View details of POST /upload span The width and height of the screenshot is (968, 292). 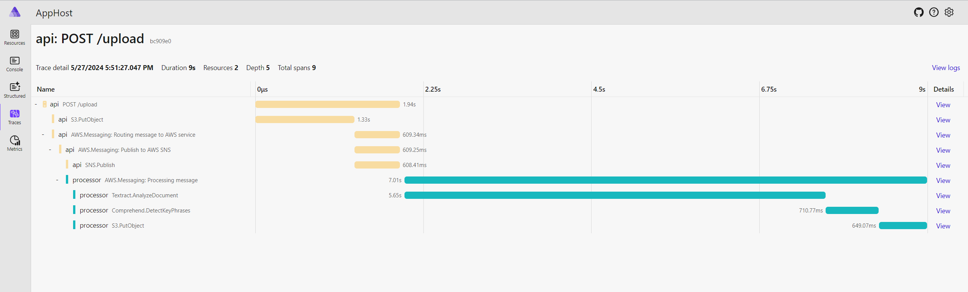click(x=943, y=105)
